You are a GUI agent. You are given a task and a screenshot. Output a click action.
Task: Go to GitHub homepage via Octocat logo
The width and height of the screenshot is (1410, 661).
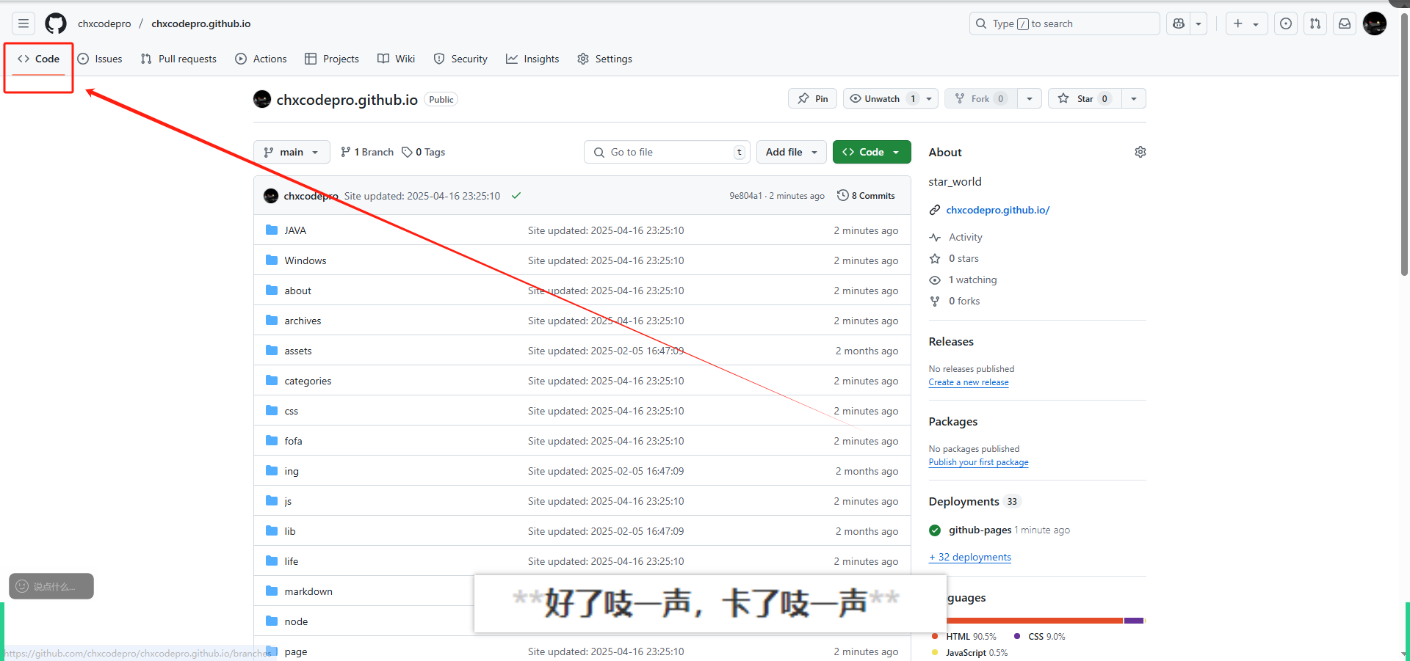[56, 23]
